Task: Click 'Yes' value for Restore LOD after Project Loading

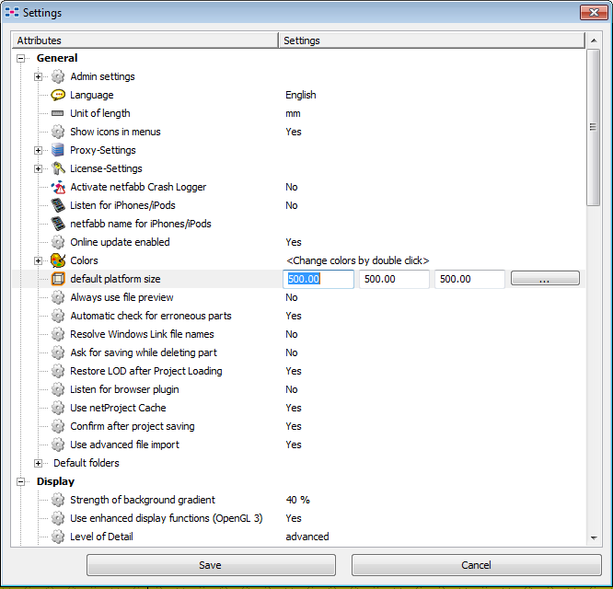Action: pos(294,371)
